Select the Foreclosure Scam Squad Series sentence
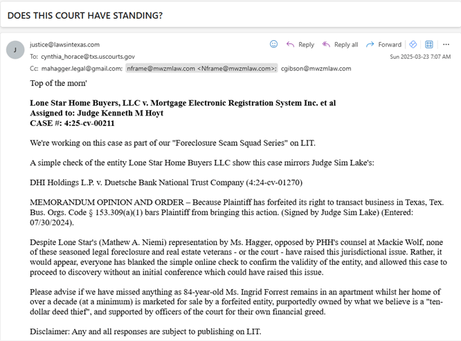This screenshot has height=341, width=461. [x=172, y=142]
